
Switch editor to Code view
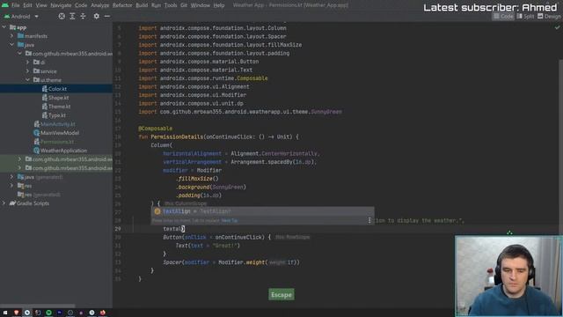pos(503,16)
